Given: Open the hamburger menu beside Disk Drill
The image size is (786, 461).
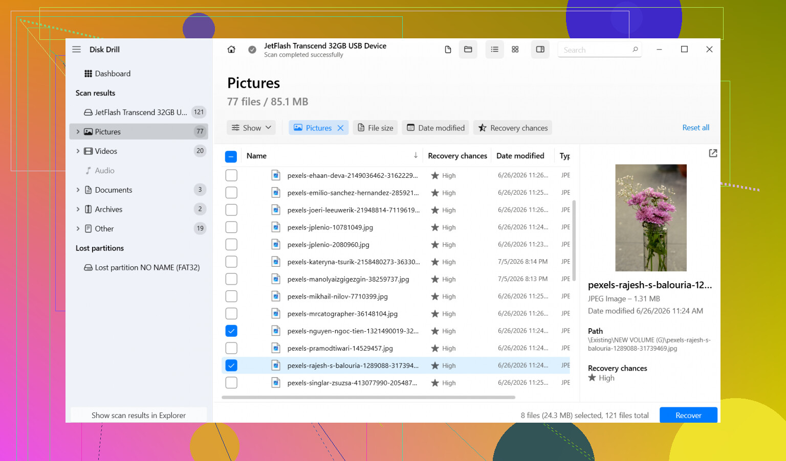Looking at the screenshot, I should [x=77, y=50].
